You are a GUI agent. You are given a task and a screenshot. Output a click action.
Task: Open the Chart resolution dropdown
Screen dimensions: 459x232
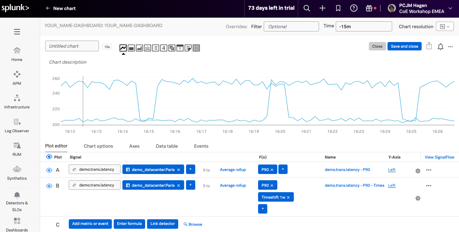(445, 27)
